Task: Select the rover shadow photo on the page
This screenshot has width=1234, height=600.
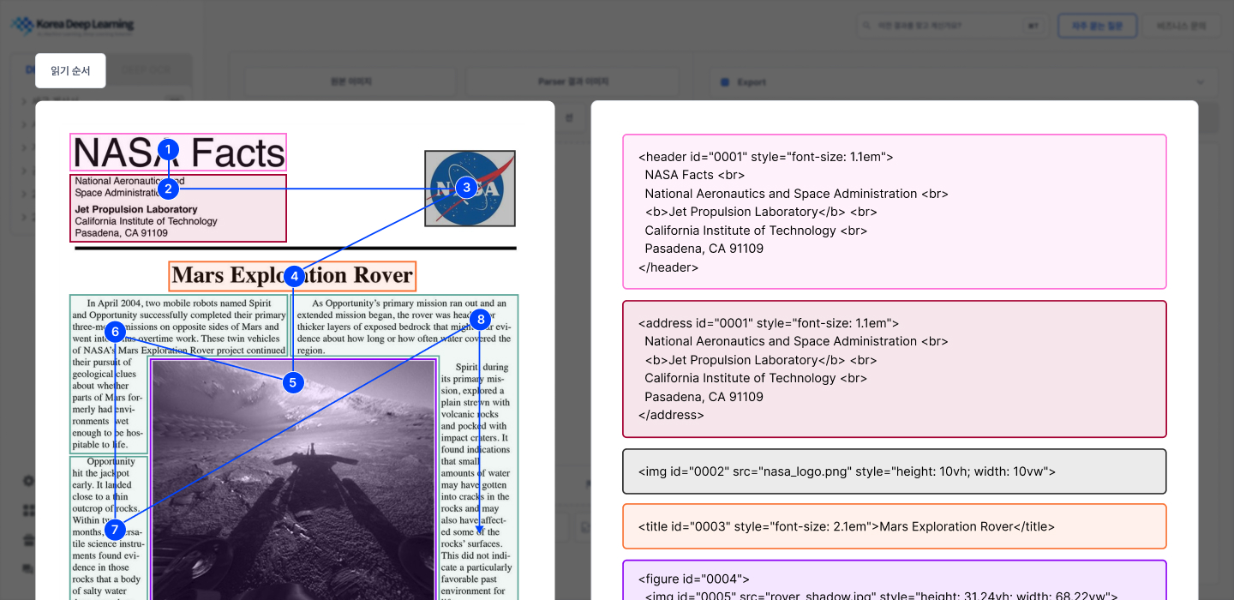Action: 292,480
